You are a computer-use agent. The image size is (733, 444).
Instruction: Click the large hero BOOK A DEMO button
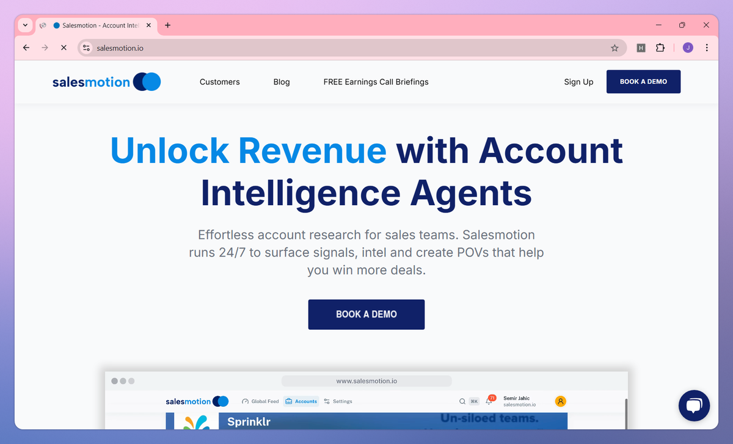(x=366, y=315)
